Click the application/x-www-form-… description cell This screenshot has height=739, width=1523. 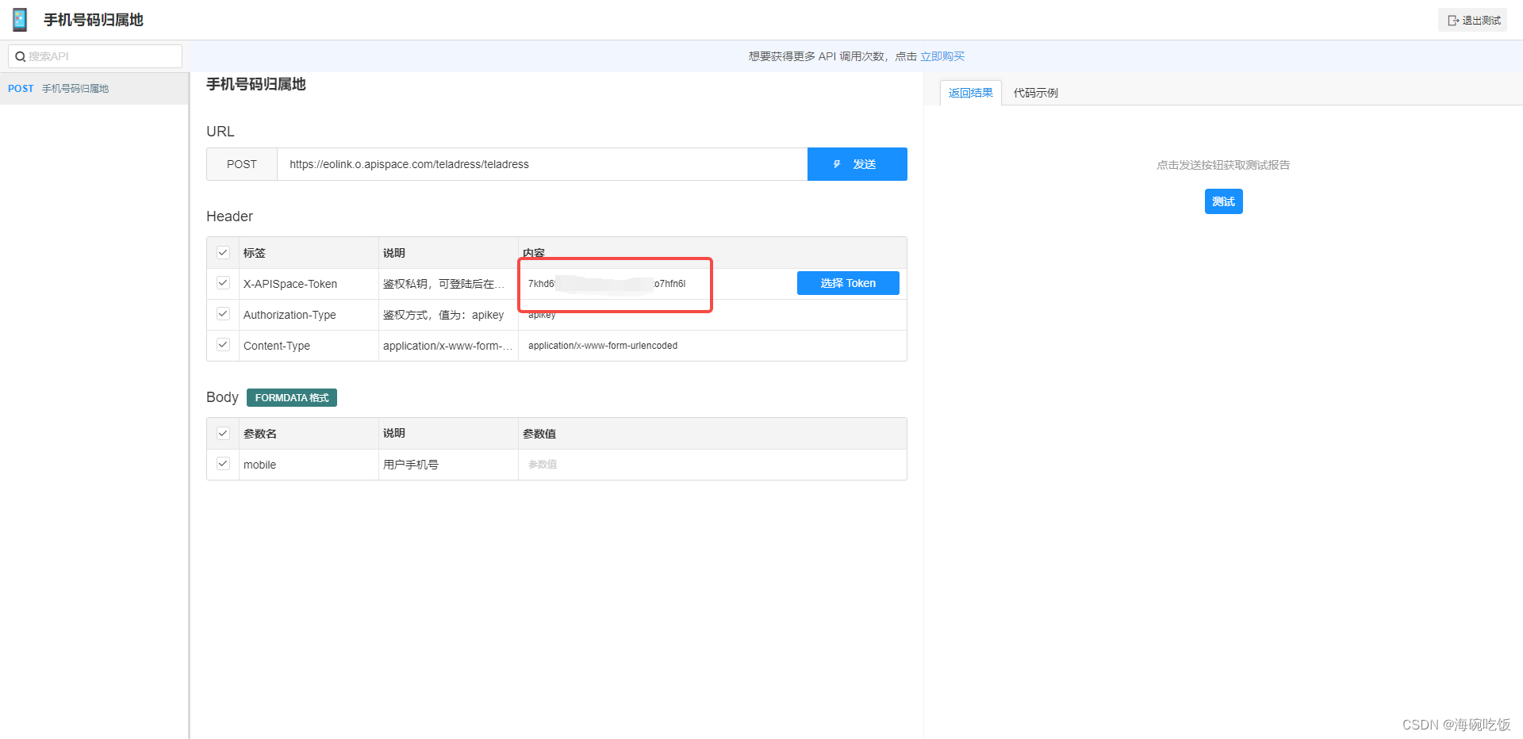[x=448, y=346]
